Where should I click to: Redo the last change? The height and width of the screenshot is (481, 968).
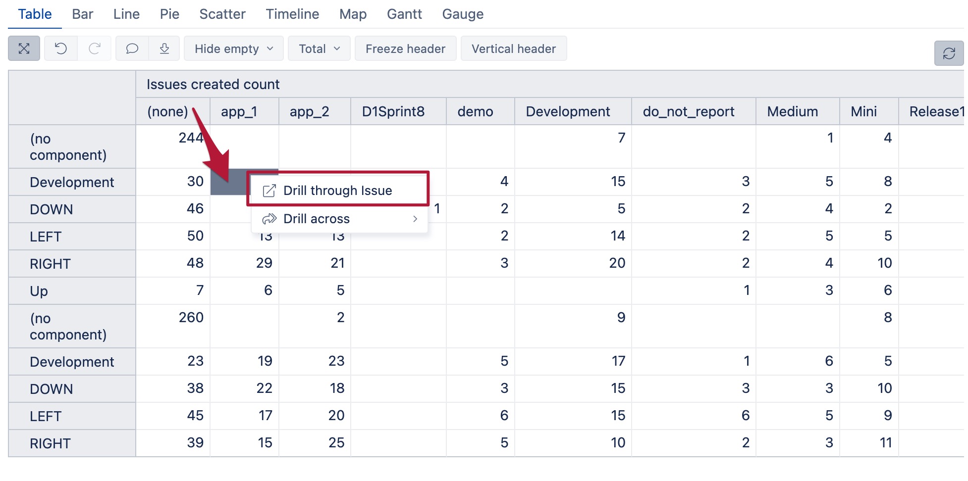pyautogui.click(x=95, y=48)
